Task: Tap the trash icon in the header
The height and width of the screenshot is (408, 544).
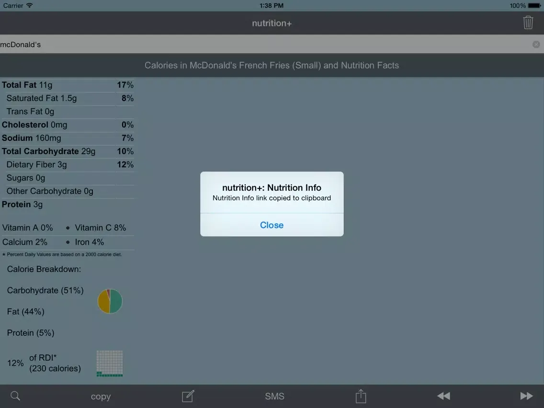Action: coord(528,23)
